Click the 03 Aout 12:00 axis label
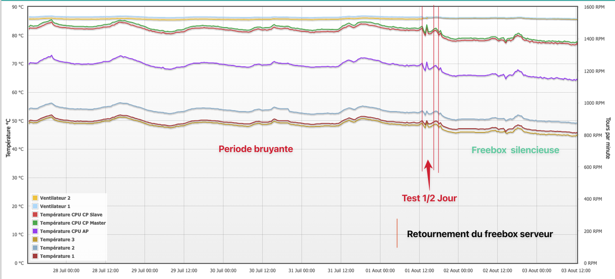 [577, 270]
